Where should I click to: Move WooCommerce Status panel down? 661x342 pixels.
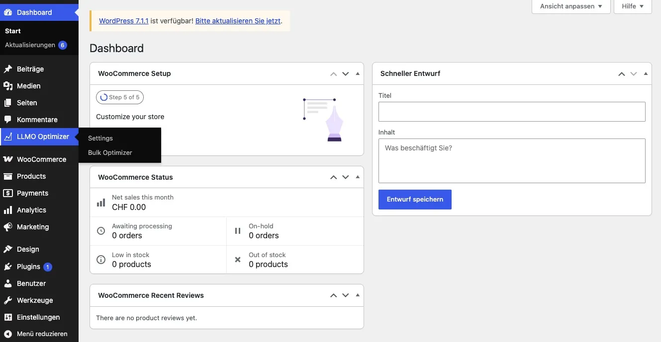(346, 178)
